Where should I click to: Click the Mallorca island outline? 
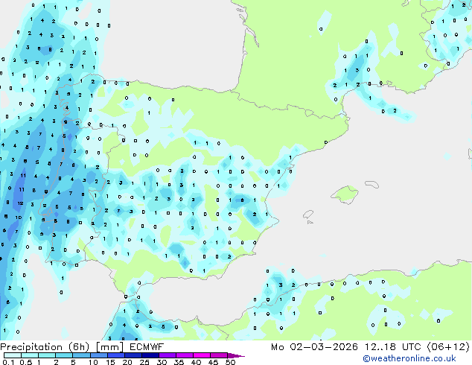345,195
